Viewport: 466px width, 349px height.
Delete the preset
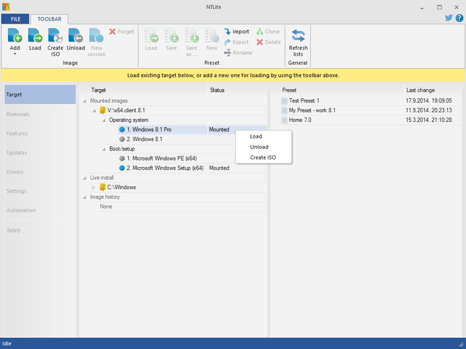pyautogui.click(x=269, y=42)
